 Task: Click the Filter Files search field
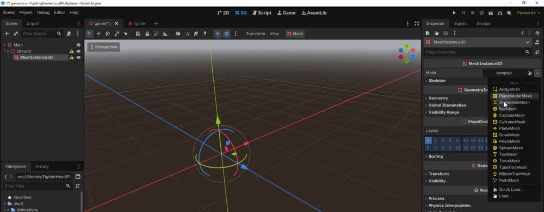(x=37, y=186)
